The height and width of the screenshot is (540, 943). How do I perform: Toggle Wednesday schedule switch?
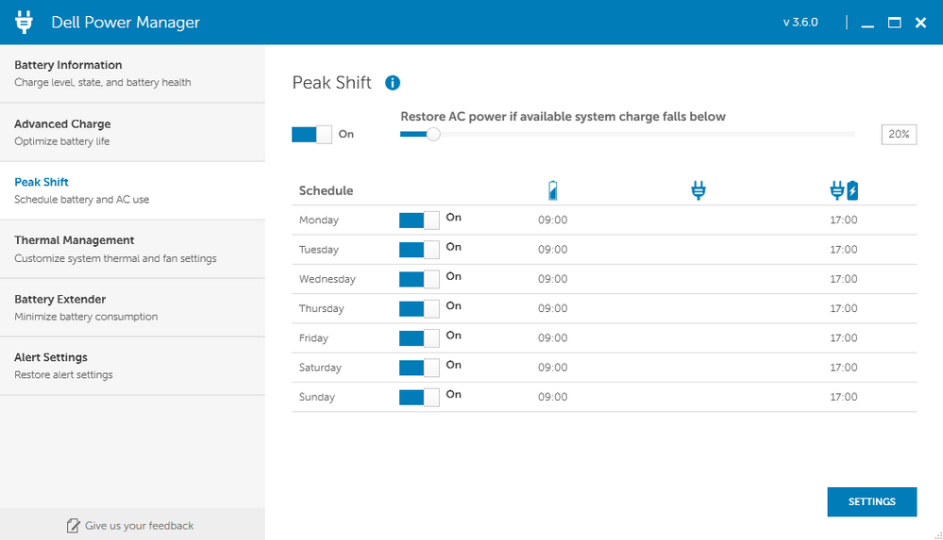[419, 279]
